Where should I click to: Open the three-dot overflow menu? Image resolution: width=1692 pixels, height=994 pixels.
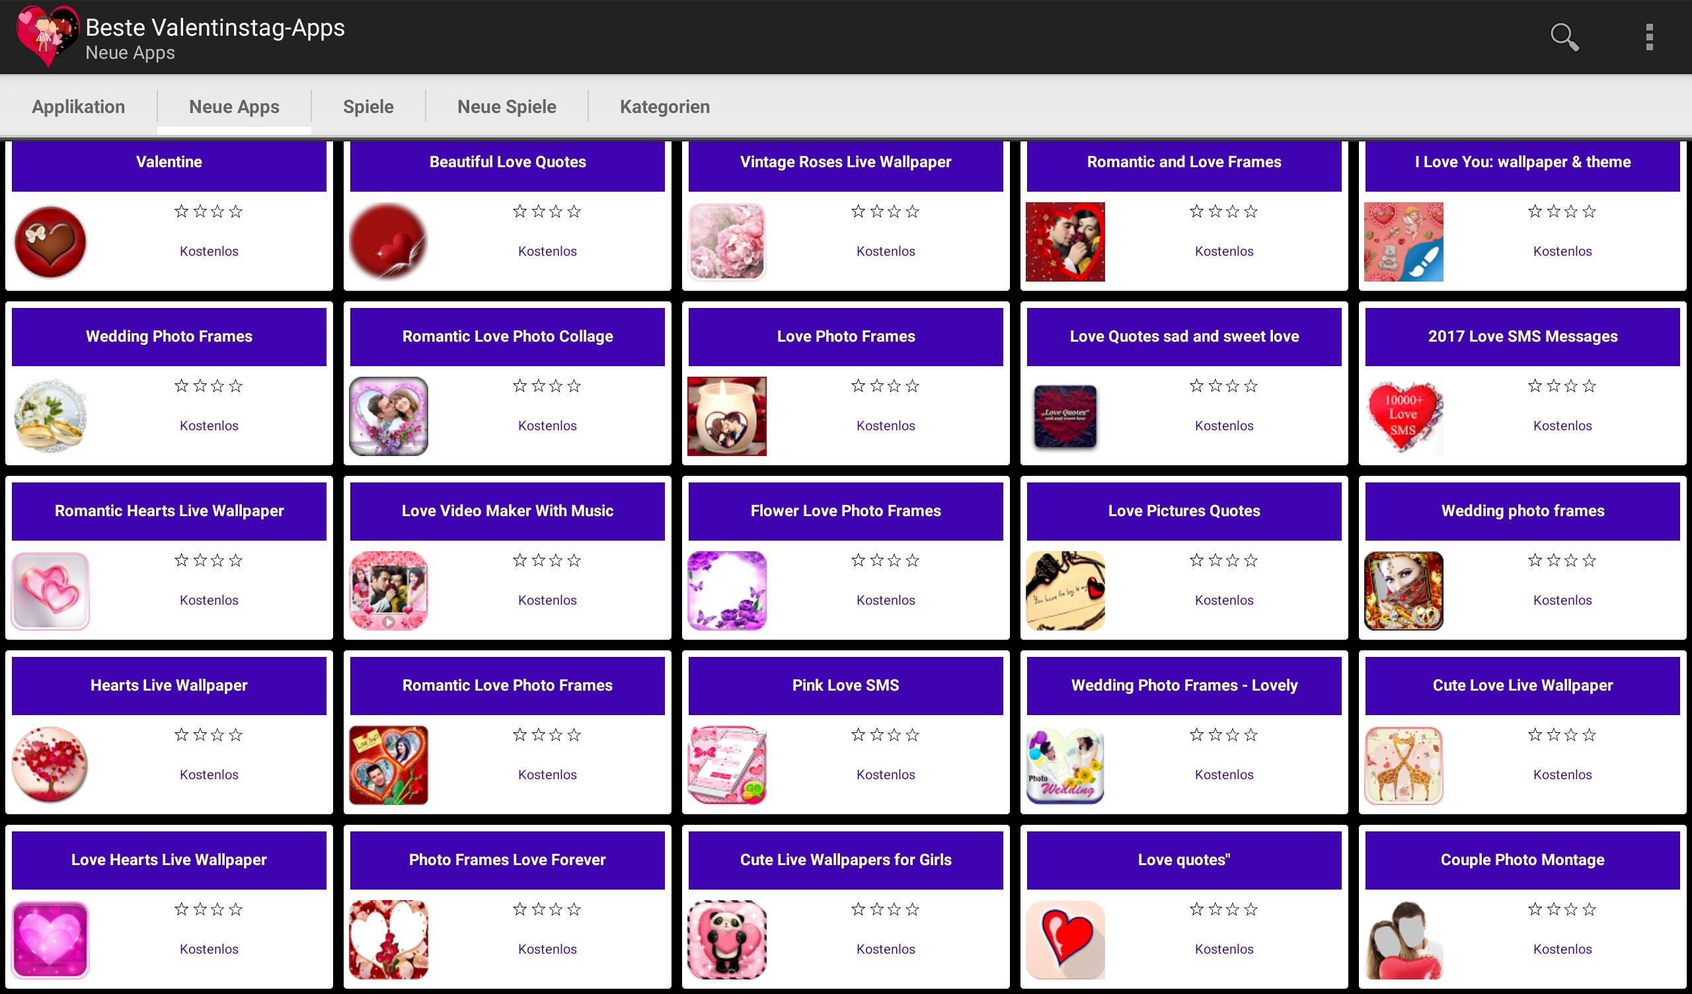pyautogui.click(x=1649, y=37)
